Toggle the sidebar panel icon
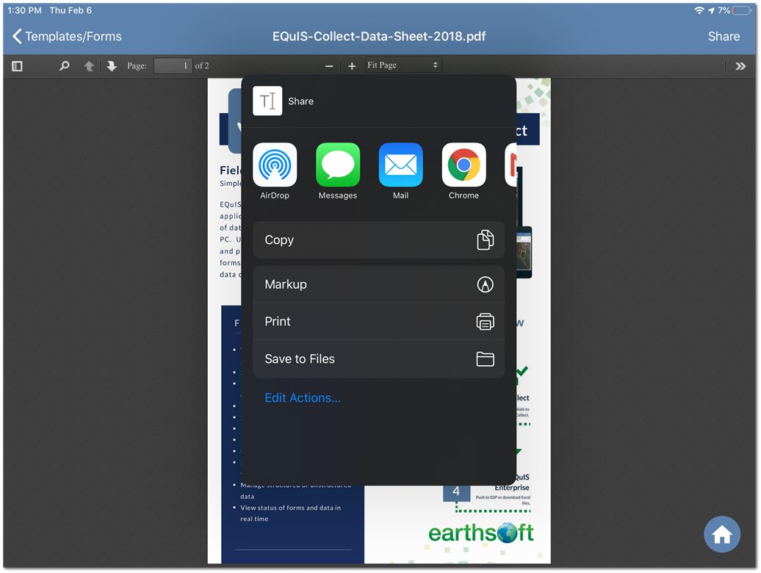Viewport: 761px width, 573px height. (x=17, y=65)
